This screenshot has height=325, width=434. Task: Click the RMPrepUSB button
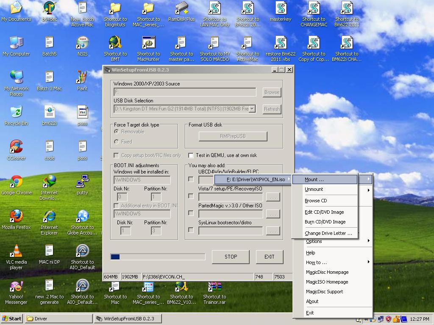233,136
